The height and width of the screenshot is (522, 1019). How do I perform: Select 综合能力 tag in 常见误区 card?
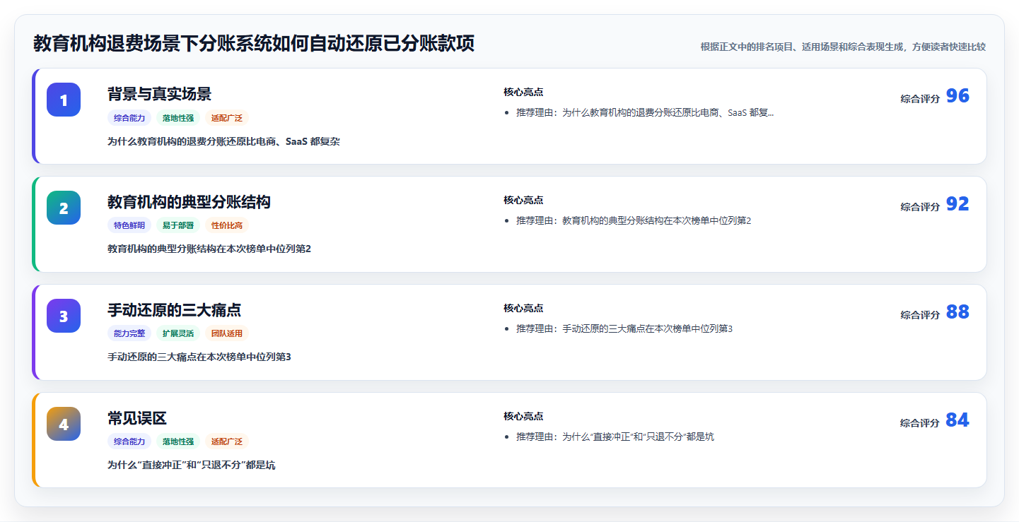[x=129, y=441]
